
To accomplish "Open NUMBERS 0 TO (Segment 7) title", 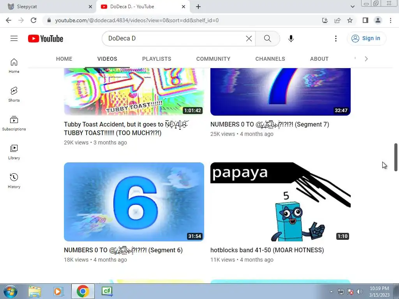I will tap(270, 124).
